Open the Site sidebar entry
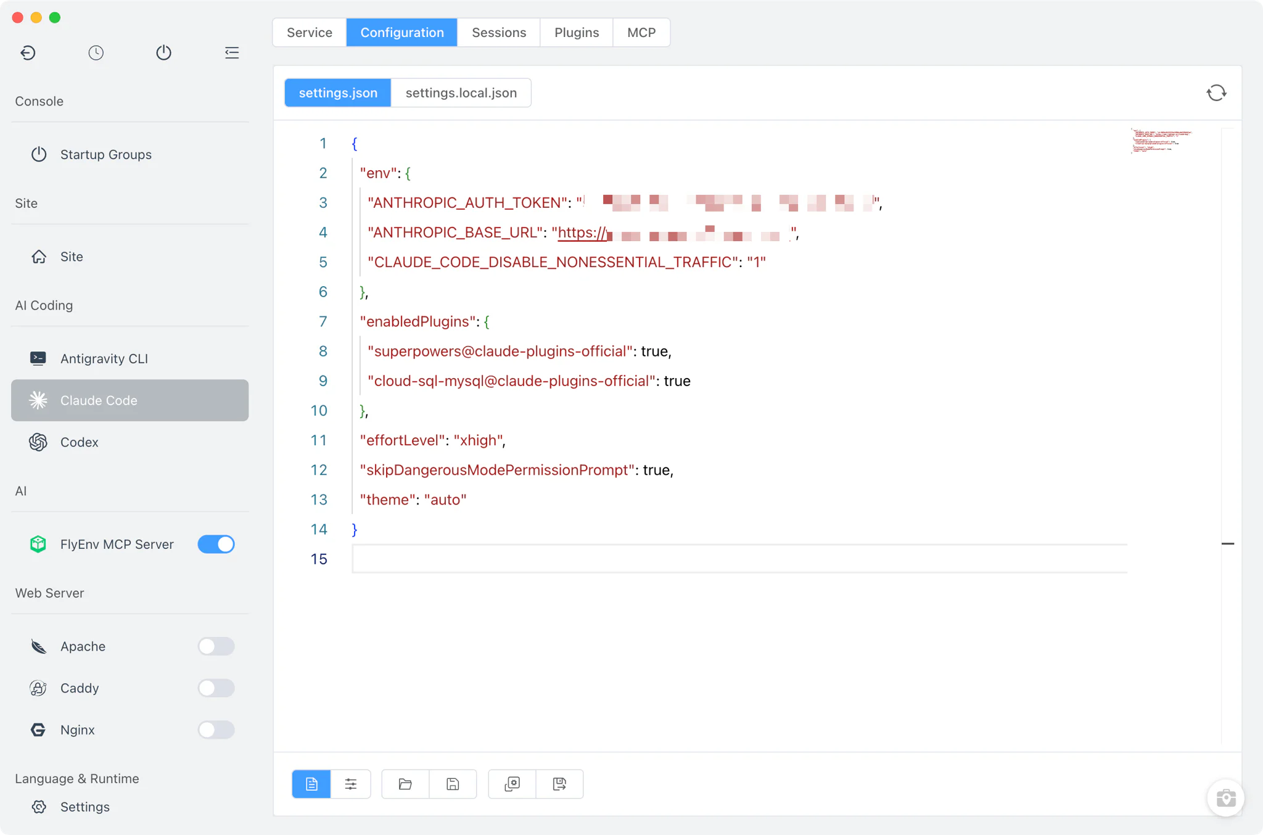Image resolution: width=1263 pixels, height=835 pixels. tap(130, 257)
